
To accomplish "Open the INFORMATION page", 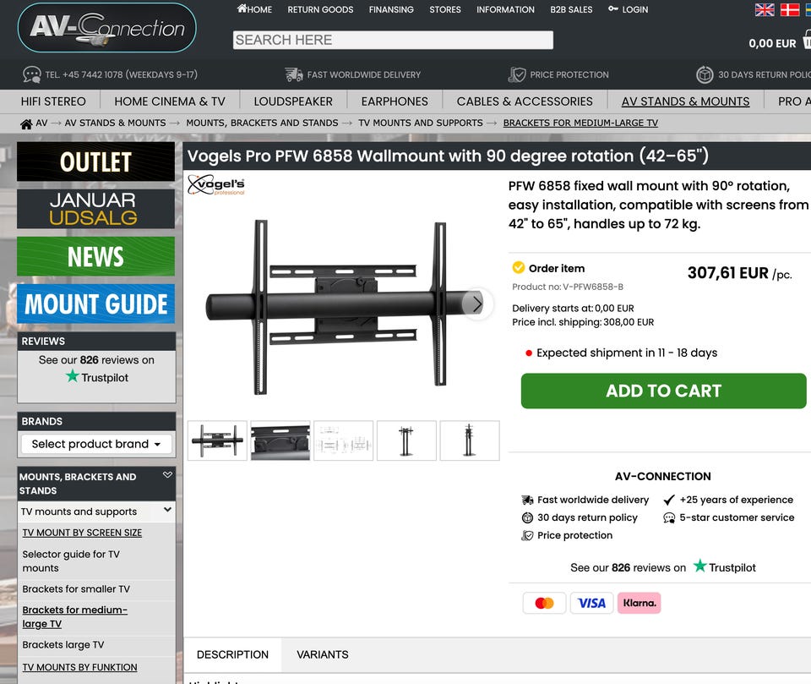I will tap(505, 9).
